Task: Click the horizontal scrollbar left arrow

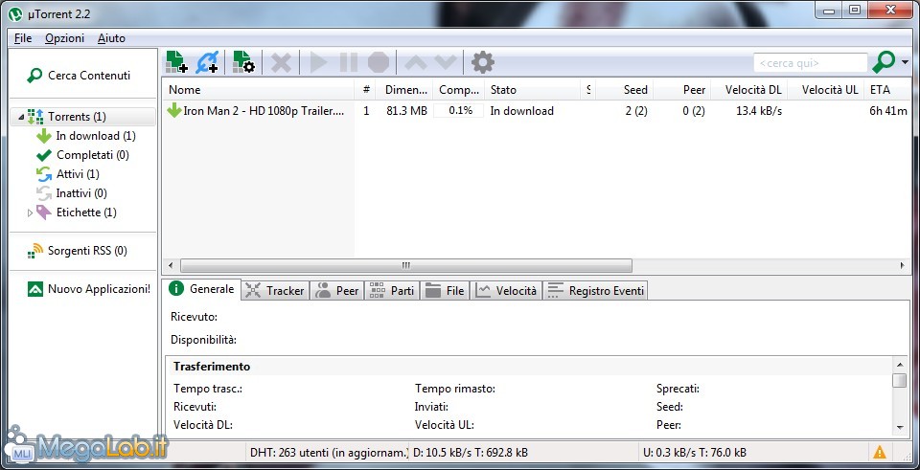Action: coord(171,265)
